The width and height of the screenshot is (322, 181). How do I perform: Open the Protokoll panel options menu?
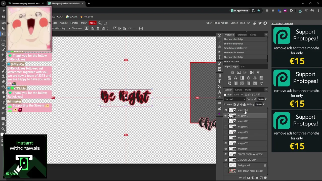pos(266,35)
